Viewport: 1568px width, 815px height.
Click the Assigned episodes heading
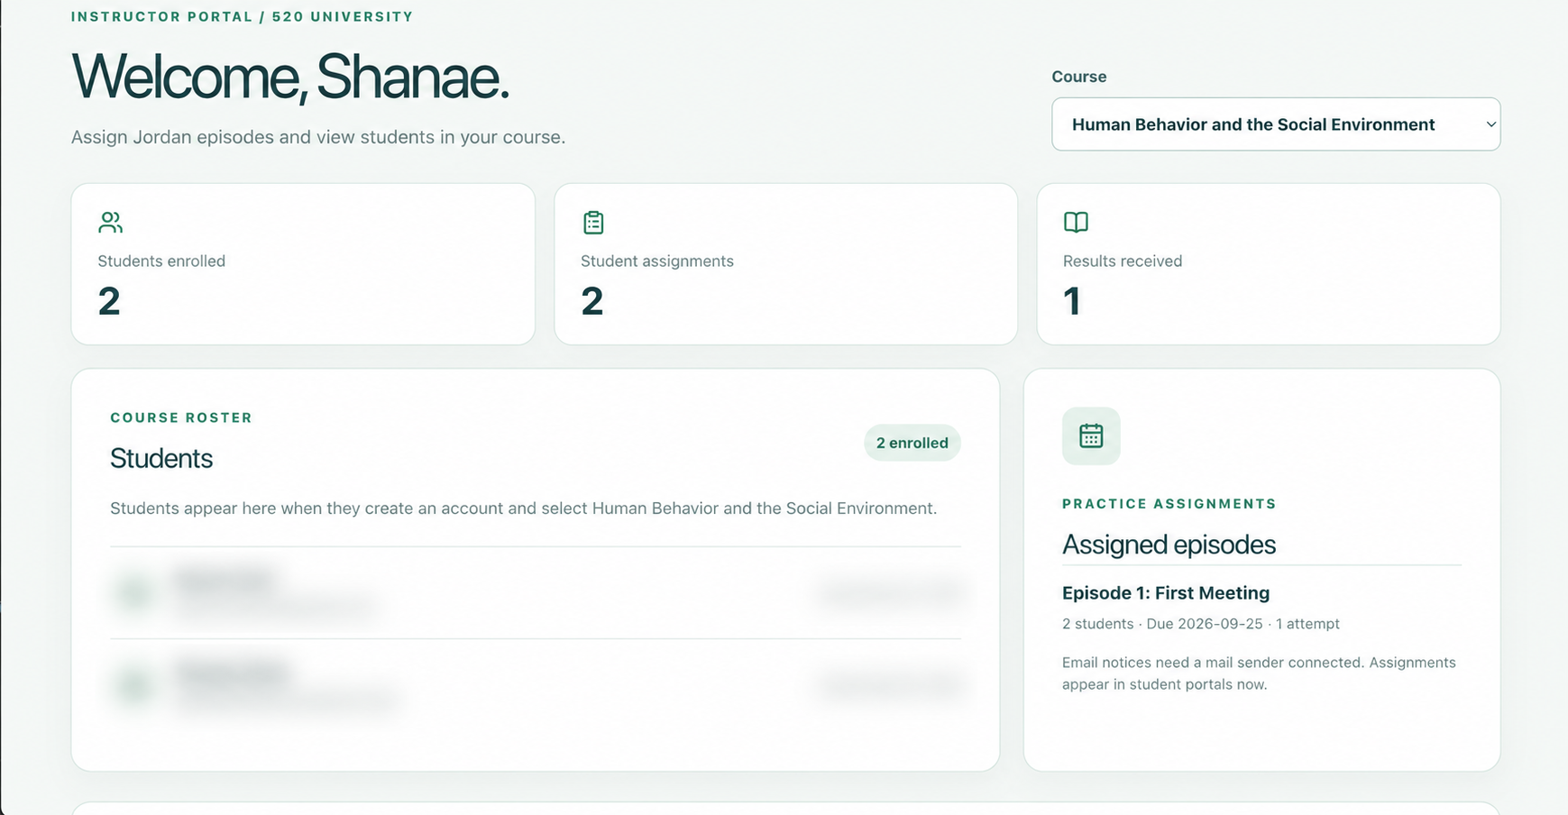pos(1169,545)
